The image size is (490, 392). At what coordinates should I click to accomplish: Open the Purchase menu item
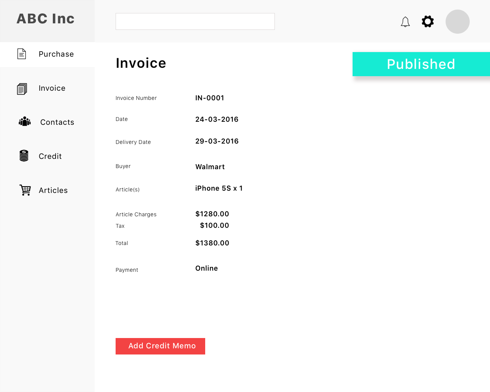[x=47, y=54]
